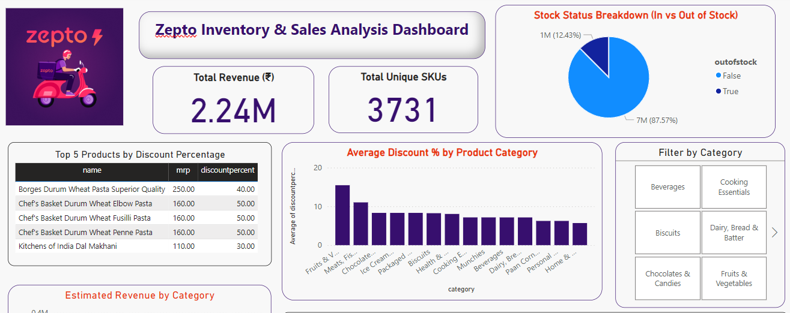Click the Total Unique SKUs 3731 value
790x313 pixels.
[403, 110]
